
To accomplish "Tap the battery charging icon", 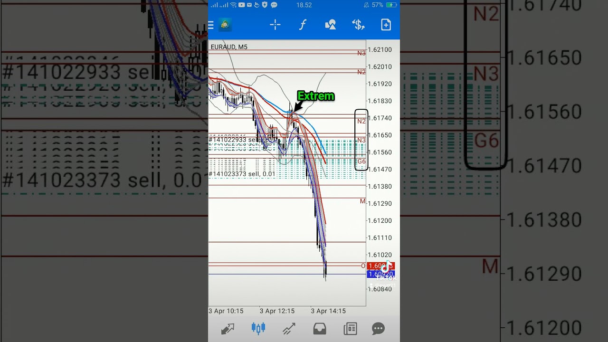I will click(x=391, y=5).
